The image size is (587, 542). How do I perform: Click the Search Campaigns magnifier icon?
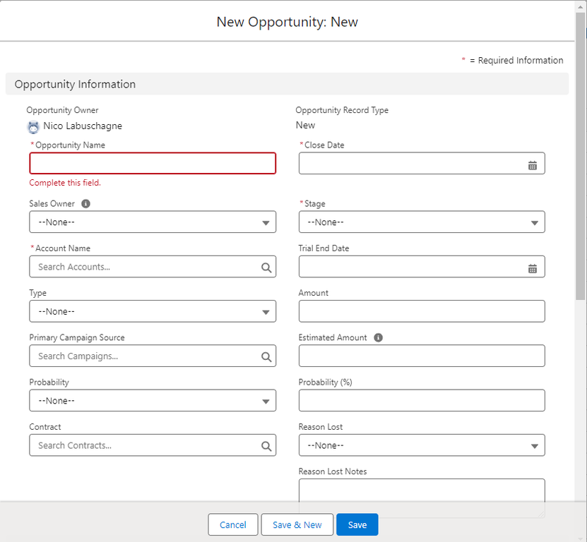[266, 357]
